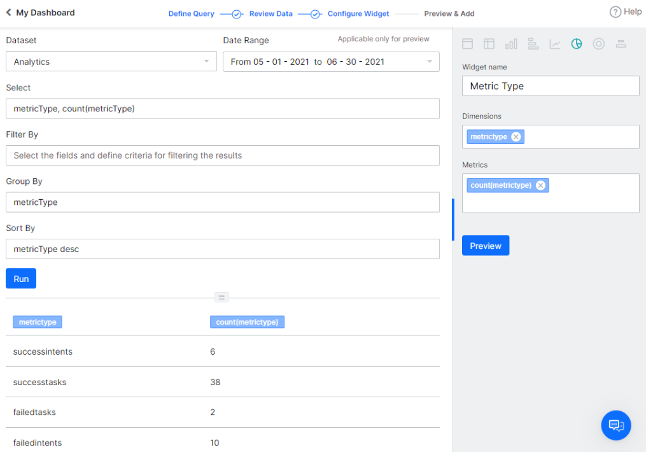The image size is (646, 452).
Task: Dismiss the metrictype column header chip
Action: point(38,321)
